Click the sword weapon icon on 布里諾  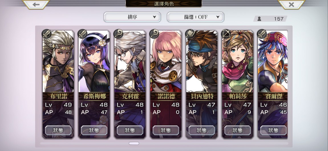[x=46, y=33]
